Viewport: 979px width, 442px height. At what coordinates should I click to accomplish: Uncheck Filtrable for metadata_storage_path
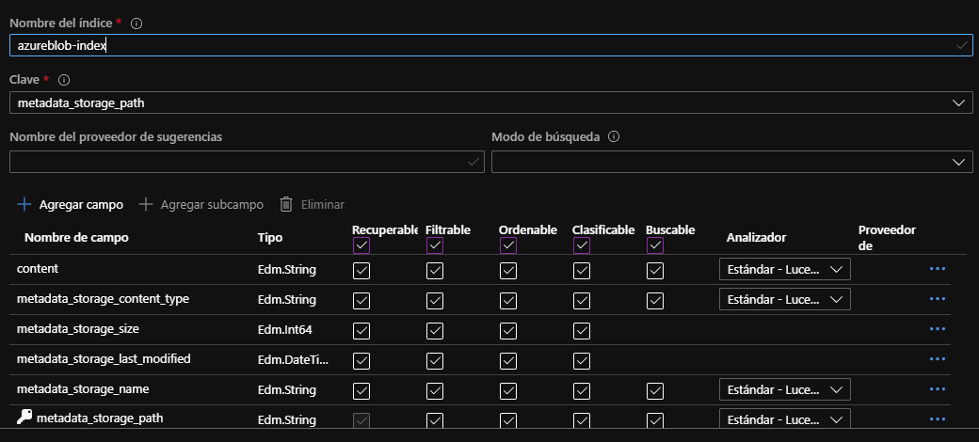coord(435,420)
